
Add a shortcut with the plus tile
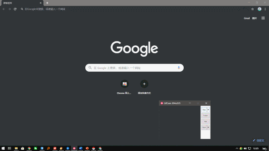pos(144,87)
